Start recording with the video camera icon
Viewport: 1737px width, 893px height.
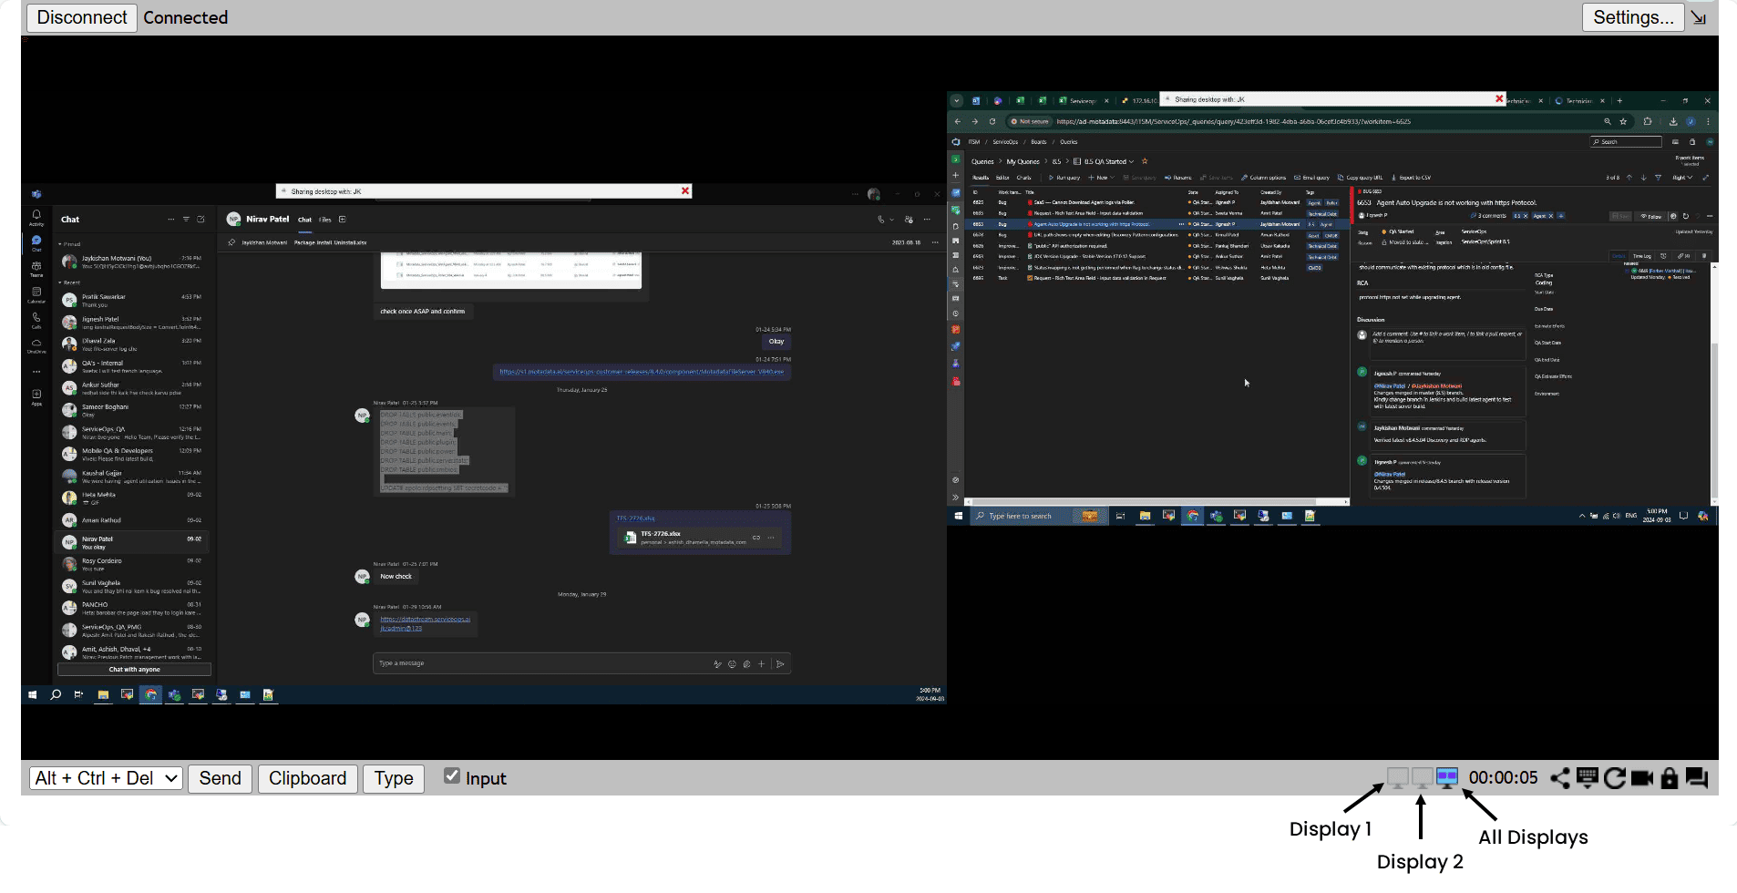click(x=1642, y=778)
